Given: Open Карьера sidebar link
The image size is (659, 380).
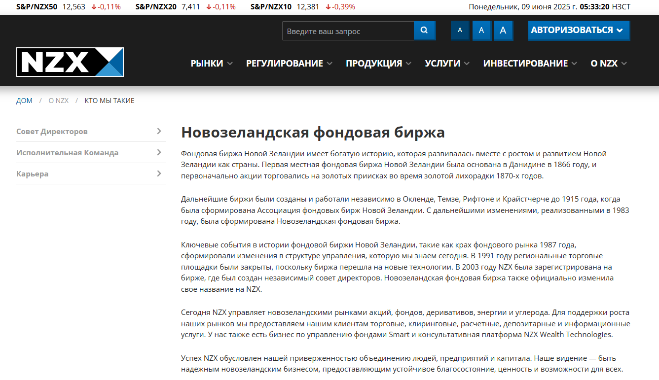Looking at the screenshot, I should [91, 174].
